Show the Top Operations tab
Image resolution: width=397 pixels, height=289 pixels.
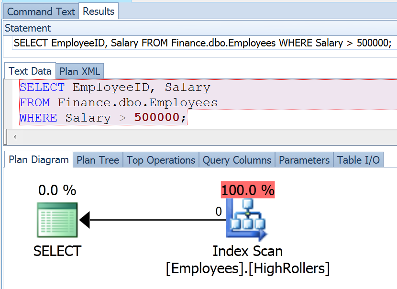(x=161, y=160)
